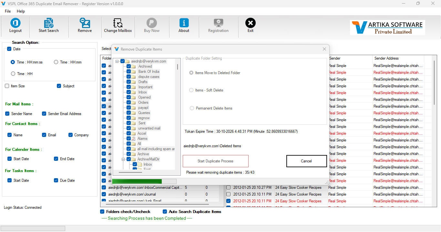The image size is (441, 232).
Task: Click the removal progress bar
Action: 144,181
